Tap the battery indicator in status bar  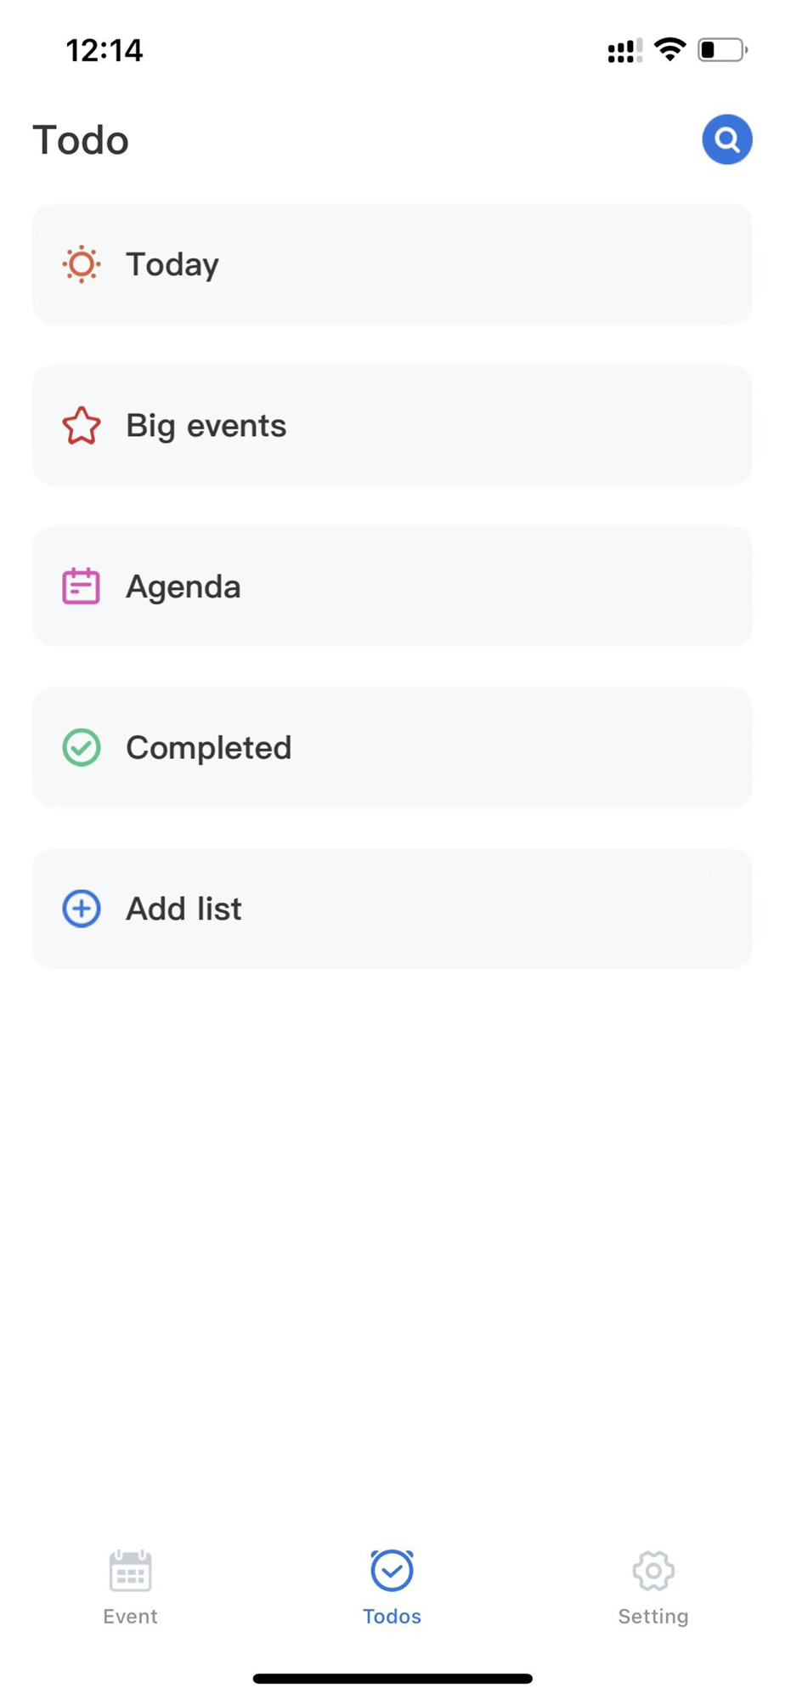(722, 50)
